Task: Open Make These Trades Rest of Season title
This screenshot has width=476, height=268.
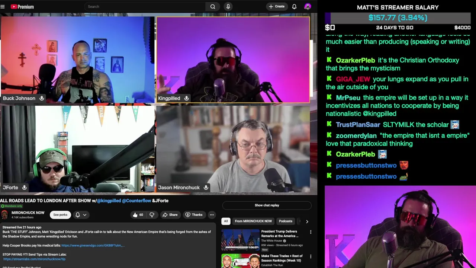Action: 282,258
